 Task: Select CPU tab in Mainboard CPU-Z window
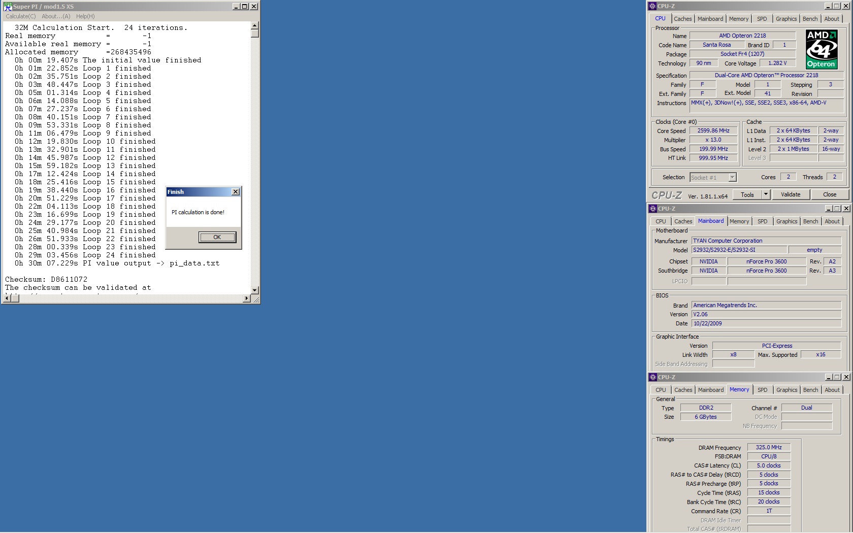coord(661,221)
